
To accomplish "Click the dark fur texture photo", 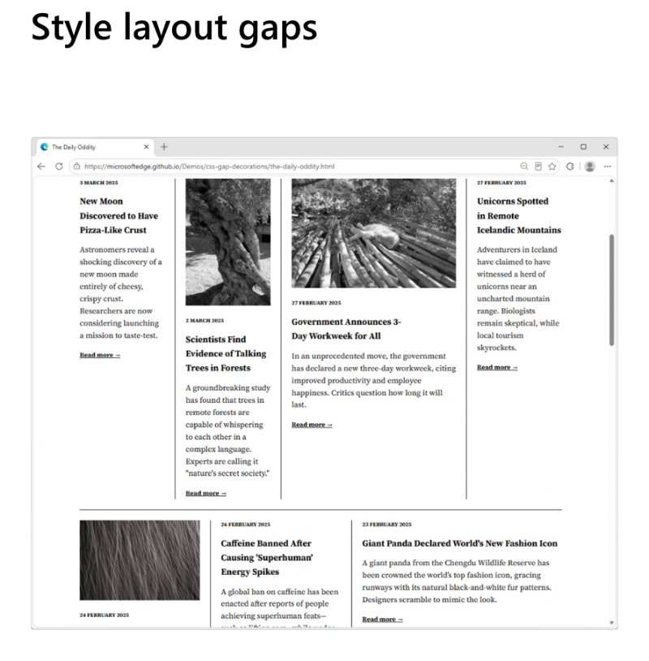I will click(x=140, y=559).
